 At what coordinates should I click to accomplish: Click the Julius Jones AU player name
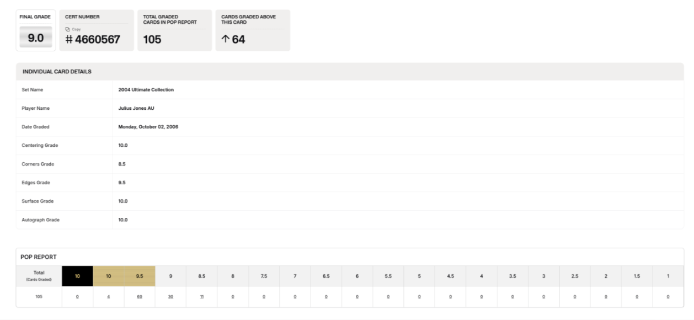136,108
